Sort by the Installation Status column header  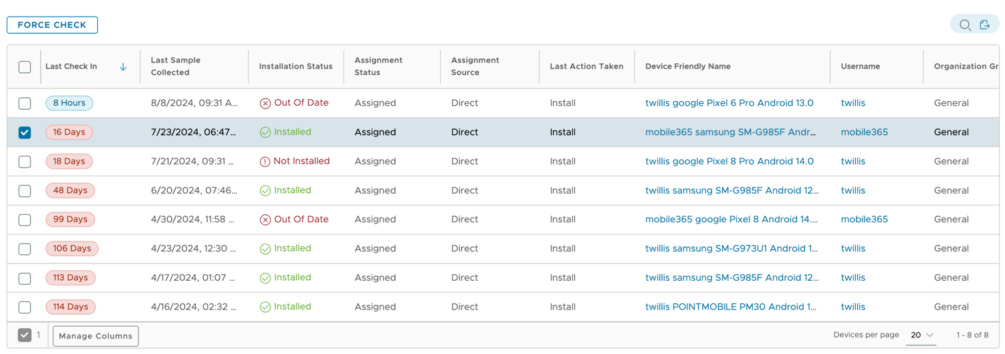click(295, 67)
